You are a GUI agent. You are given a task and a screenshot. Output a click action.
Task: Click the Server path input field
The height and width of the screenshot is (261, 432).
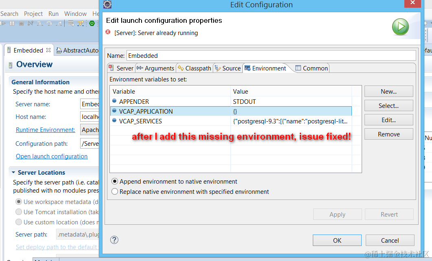78,234
